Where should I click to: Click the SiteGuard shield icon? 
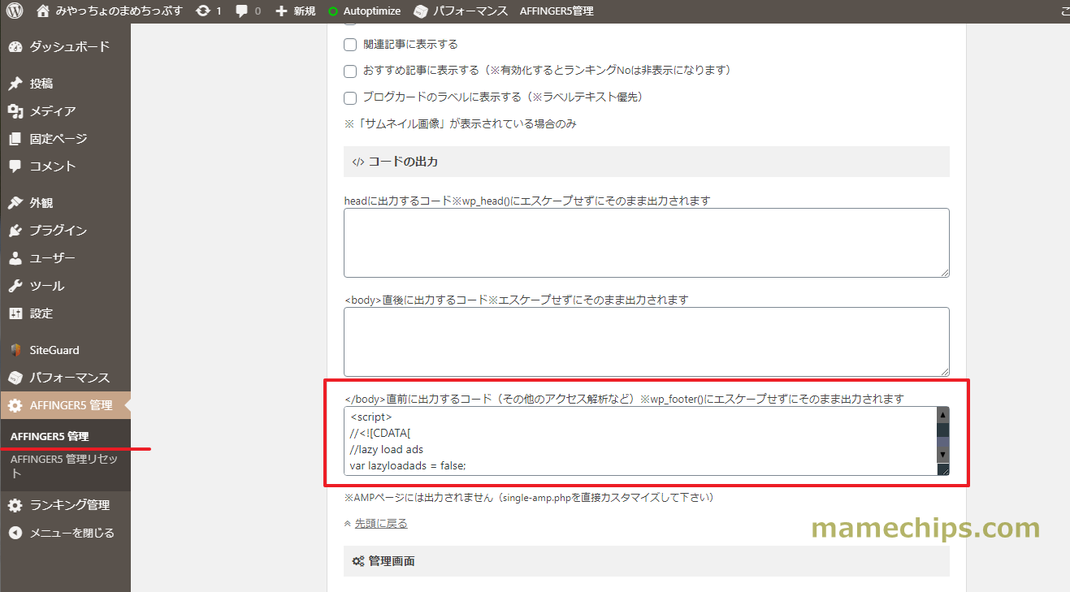tap(15, 350)
